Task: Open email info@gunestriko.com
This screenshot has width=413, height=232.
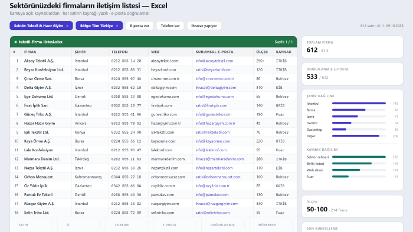Action: [214, 114]
